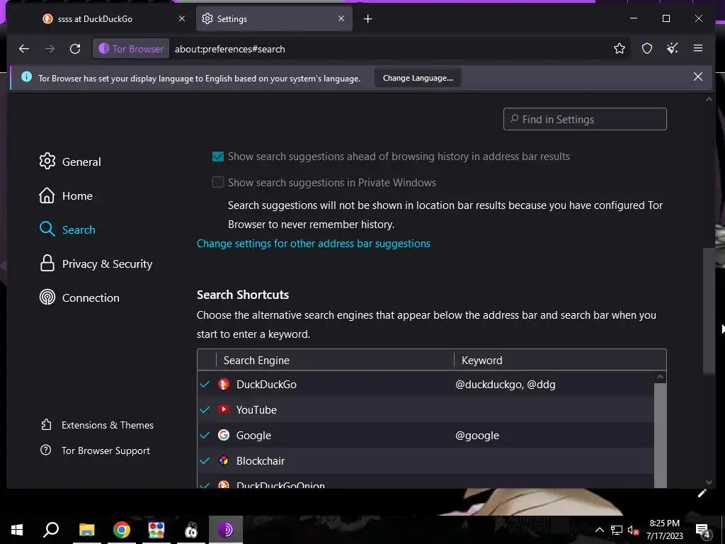Screen dimensions: 725x544
Task: Click the @google keyword cell
Action: (477, 436)
